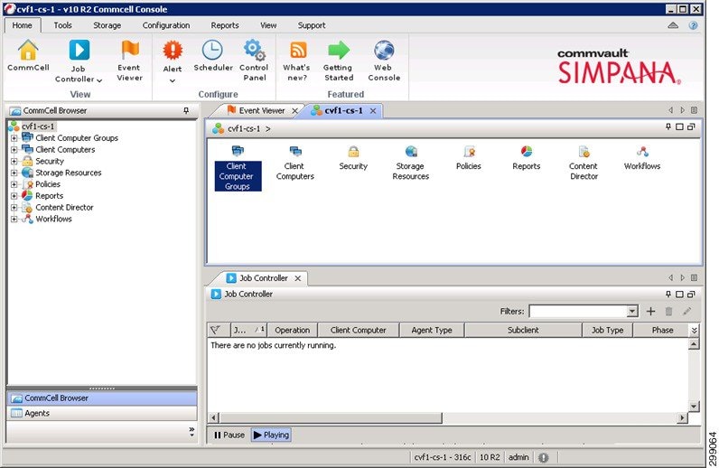Open Control Panel gear icon
The height and width of the screenshot is (468, 719).
(x=254, y=50)
